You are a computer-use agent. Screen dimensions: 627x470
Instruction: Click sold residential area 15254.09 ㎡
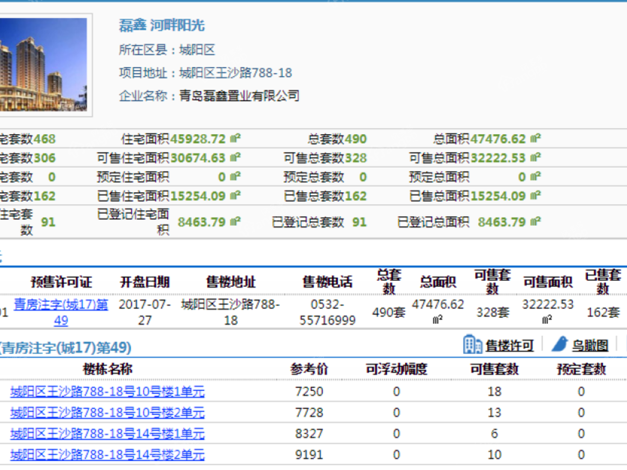pos(205,196)
